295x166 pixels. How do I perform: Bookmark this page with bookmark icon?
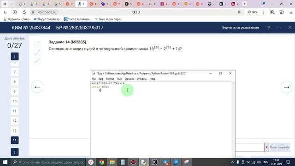pyautogui.click(x=239, y=12)
